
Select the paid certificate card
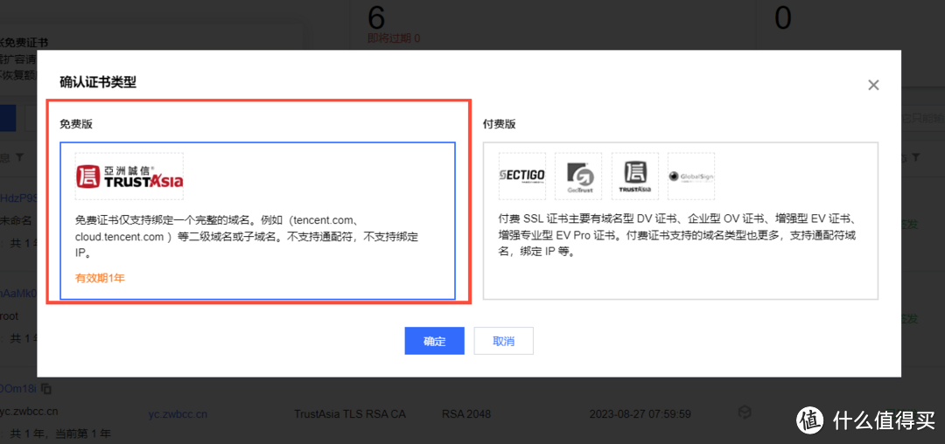(x=681, y=221)
